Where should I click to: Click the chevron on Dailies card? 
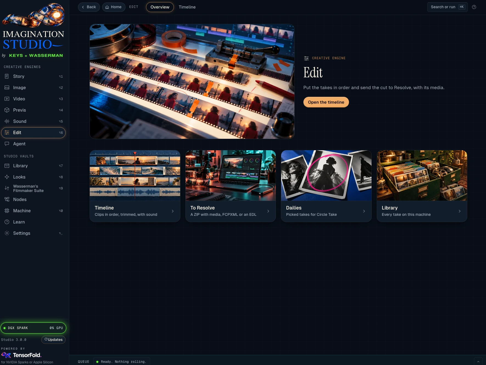pos(364,211)
